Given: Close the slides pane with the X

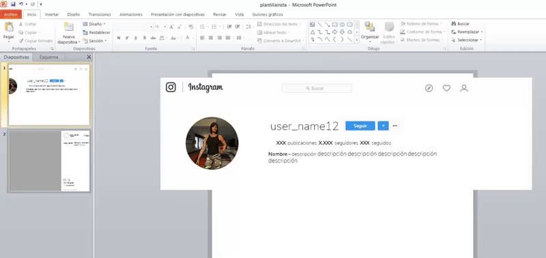Looking at the screenshot, I should click(x=89, y=57).
